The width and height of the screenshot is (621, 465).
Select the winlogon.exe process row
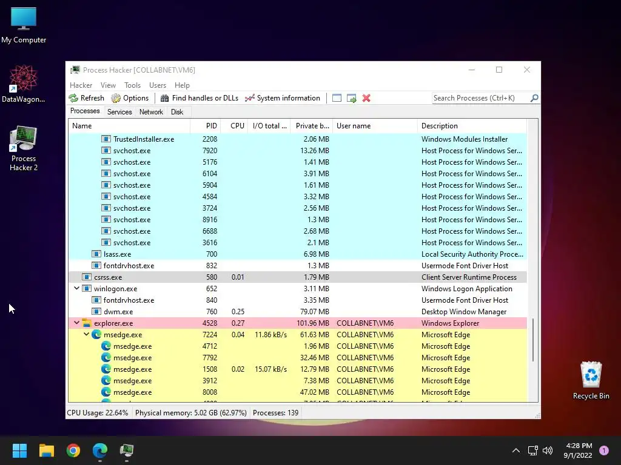(298, 288)
